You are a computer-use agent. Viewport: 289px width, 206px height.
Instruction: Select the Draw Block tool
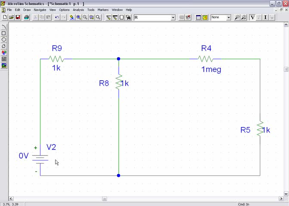pyautogui.click(x=122, y=17)
